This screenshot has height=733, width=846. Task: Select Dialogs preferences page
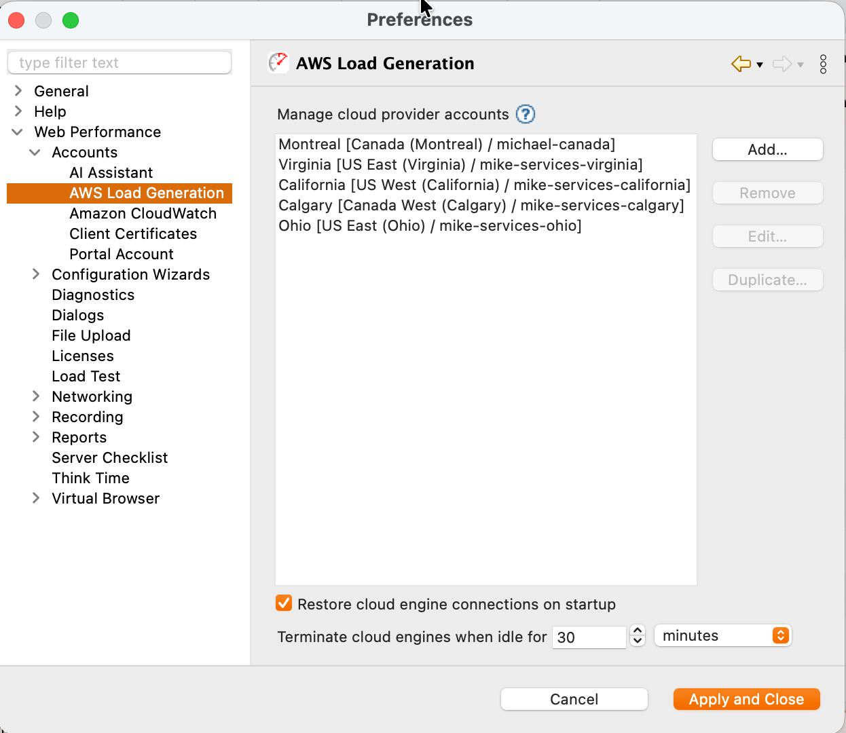[78, 315]
